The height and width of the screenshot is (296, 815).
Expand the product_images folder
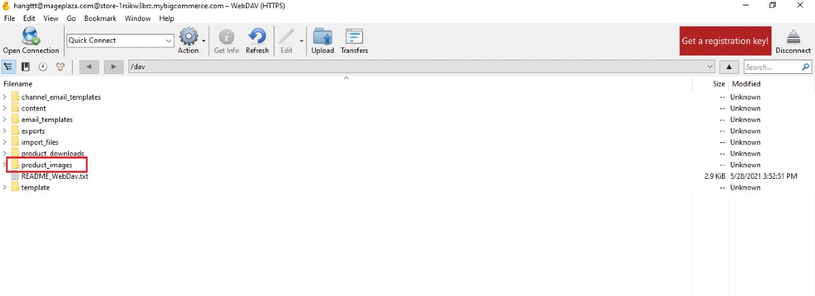point(5,165)
